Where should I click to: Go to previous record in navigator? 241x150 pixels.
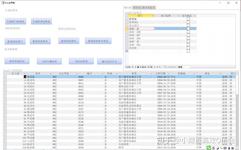[135, 67]
